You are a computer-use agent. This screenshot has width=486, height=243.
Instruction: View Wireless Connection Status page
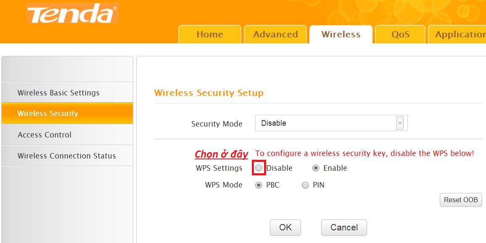pyautogui.click(x=67, y=156)
